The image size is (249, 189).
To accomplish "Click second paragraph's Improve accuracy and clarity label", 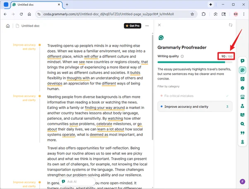I will point(24,98).
